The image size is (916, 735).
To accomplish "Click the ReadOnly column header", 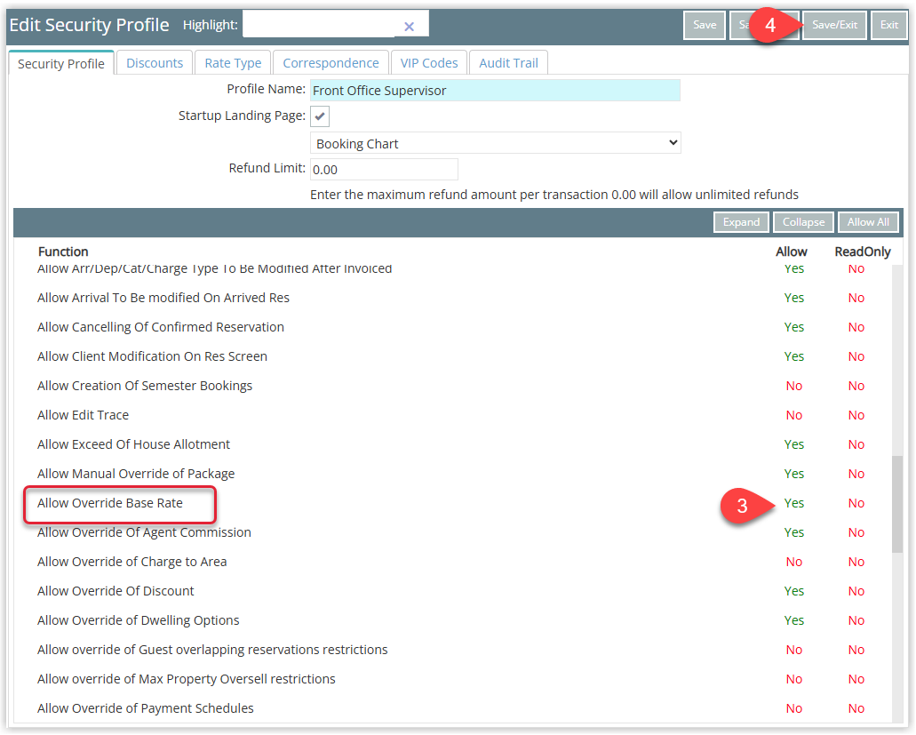I will coord(863,252).
